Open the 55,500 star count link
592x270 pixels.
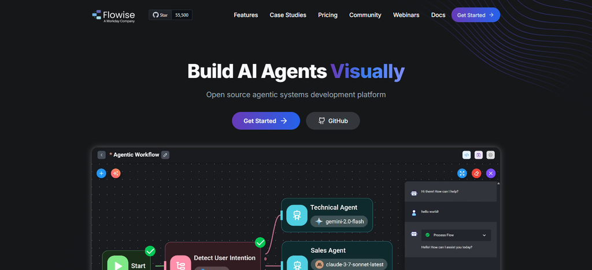[182, 15]
